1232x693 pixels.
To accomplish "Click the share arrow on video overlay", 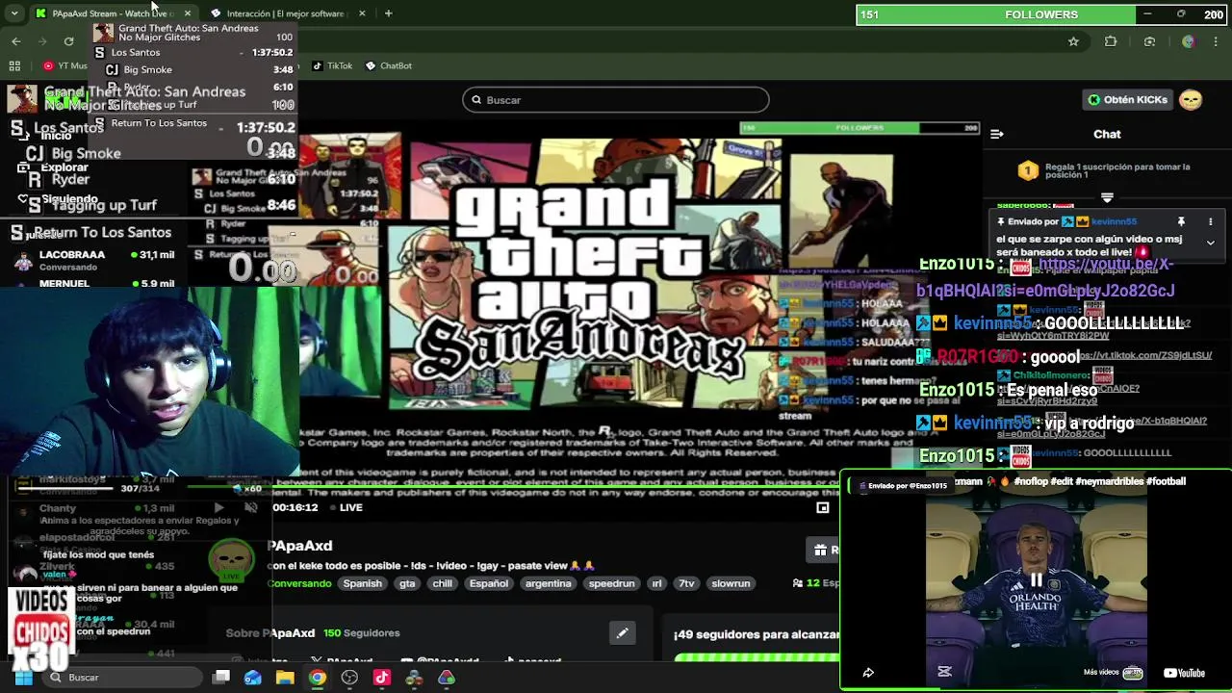I will point(868,673).
